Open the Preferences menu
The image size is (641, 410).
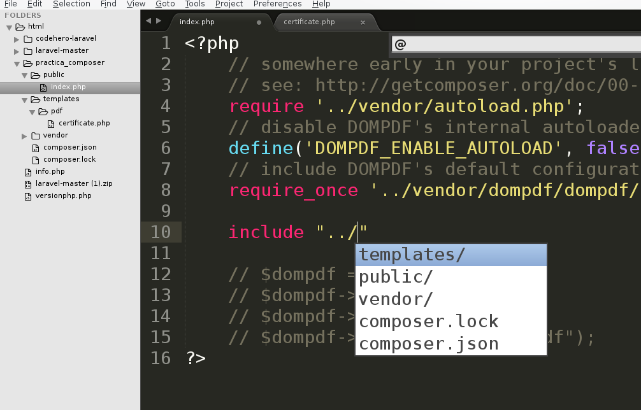click(x=277, y=4)
